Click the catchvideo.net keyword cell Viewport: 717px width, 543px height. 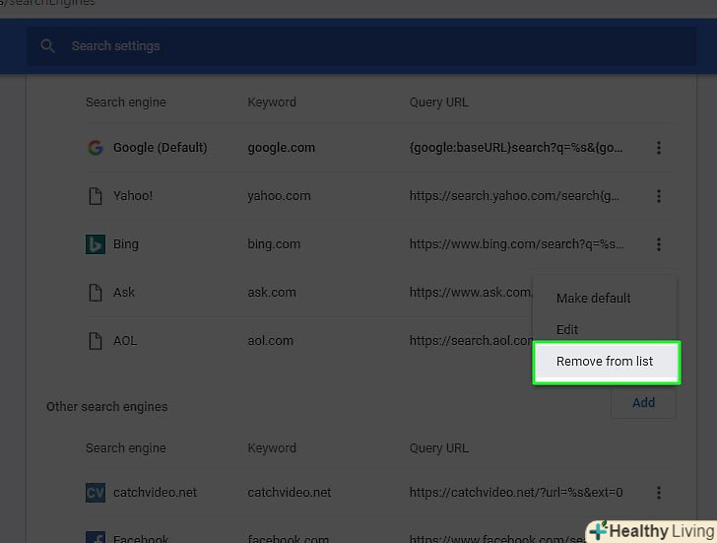click(x=289, y=493)
